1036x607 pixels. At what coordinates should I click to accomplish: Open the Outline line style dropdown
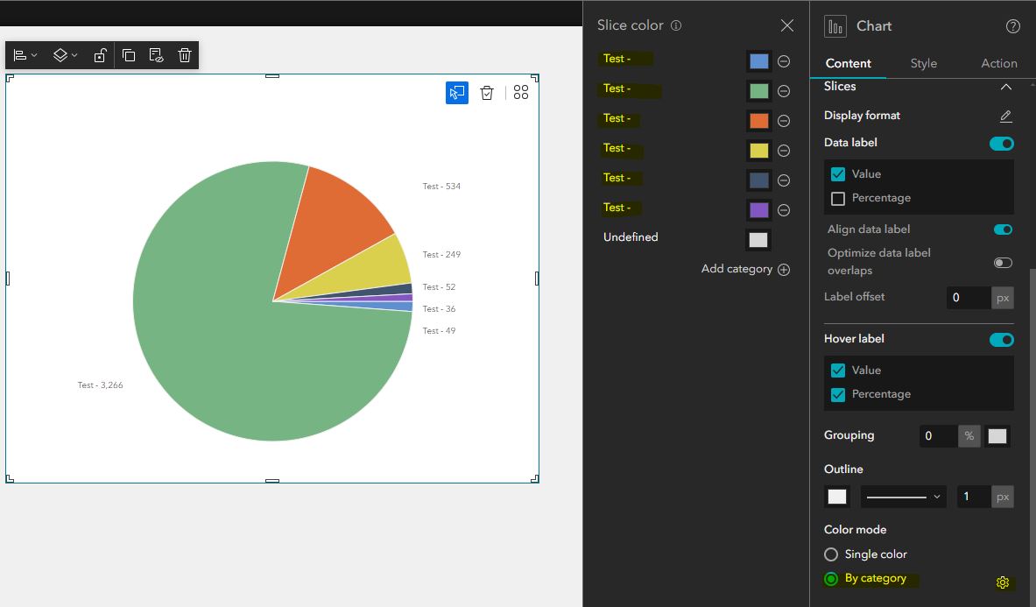point(903,496)
